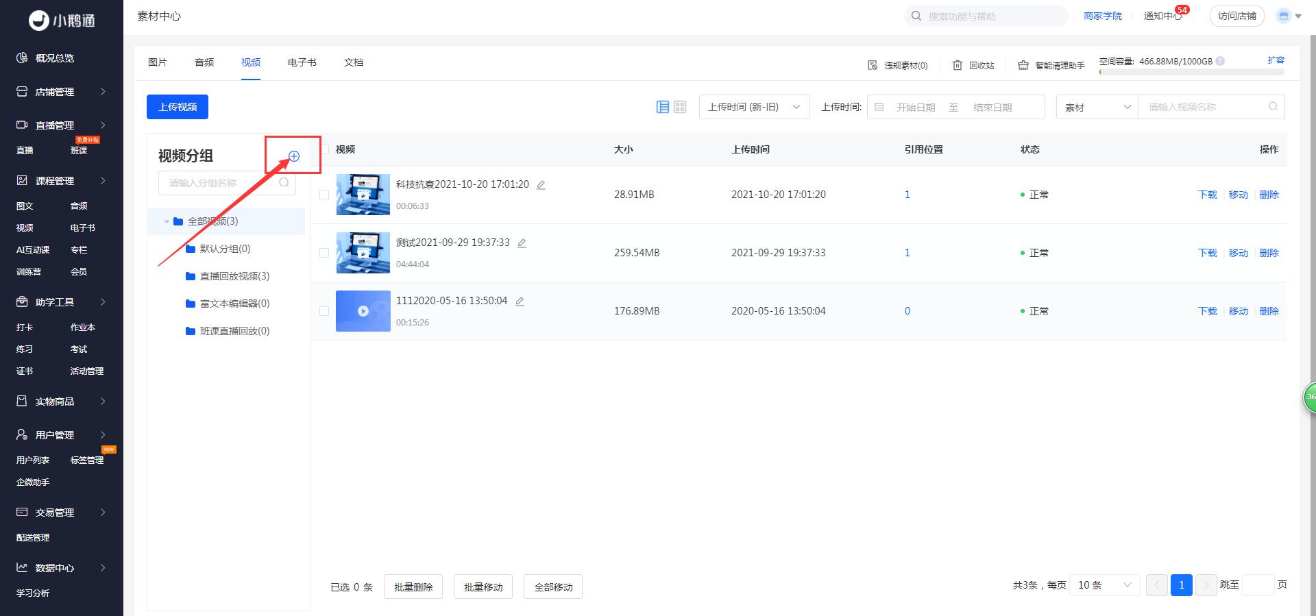Switch to the 电子书 tab
This screenshot has height=616, width=1316.
coord(302,62)
